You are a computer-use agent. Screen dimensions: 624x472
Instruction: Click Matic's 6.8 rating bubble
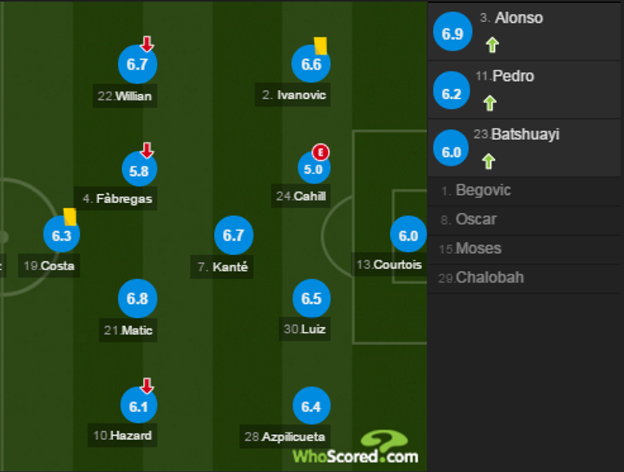(138, 299)
